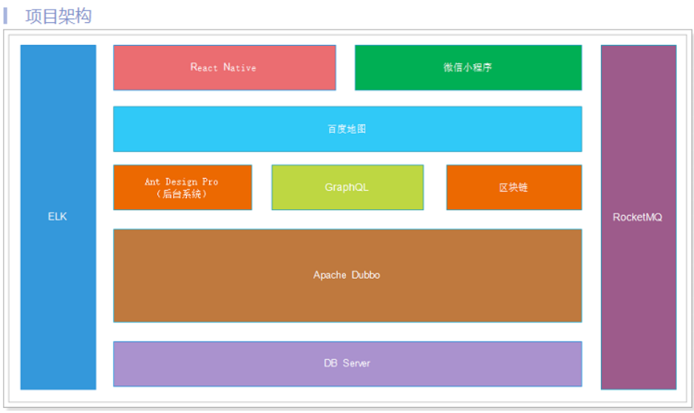Image resolution: width=694 pixels, height=413 pixels.
Task: Click the orange 区块链 block
Action: (x=514, y=187)
